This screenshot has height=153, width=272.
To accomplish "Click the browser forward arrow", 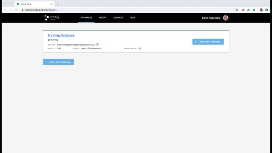I will (x=11, y=10).
